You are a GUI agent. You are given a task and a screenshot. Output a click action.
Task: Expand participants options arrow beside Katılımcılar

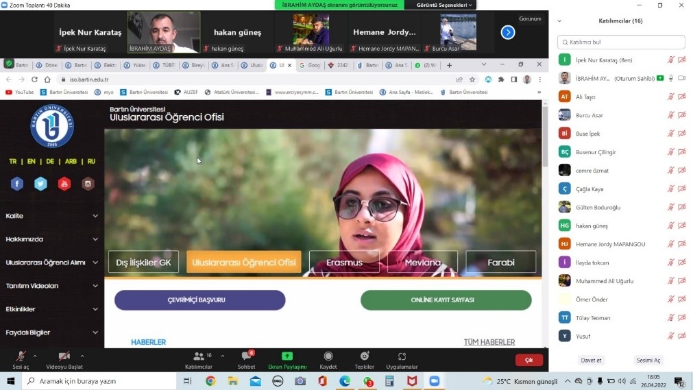click(x=222, y=356)
